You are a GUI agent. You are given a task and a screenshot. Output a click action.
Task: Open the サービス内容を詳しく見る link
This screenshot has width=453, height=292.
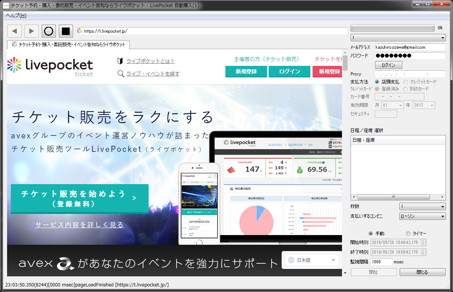tap(80, 225)
